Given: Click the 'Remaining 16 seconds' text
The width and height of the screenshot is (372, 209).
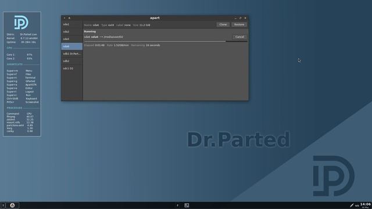Looking at the screenshot, I should (x=145, y=45).
